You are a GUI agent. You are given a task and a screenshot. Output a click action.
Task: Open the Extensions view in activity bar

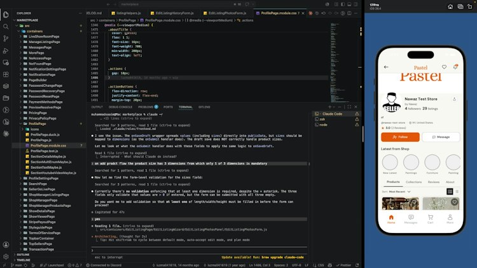pos(6,74)
